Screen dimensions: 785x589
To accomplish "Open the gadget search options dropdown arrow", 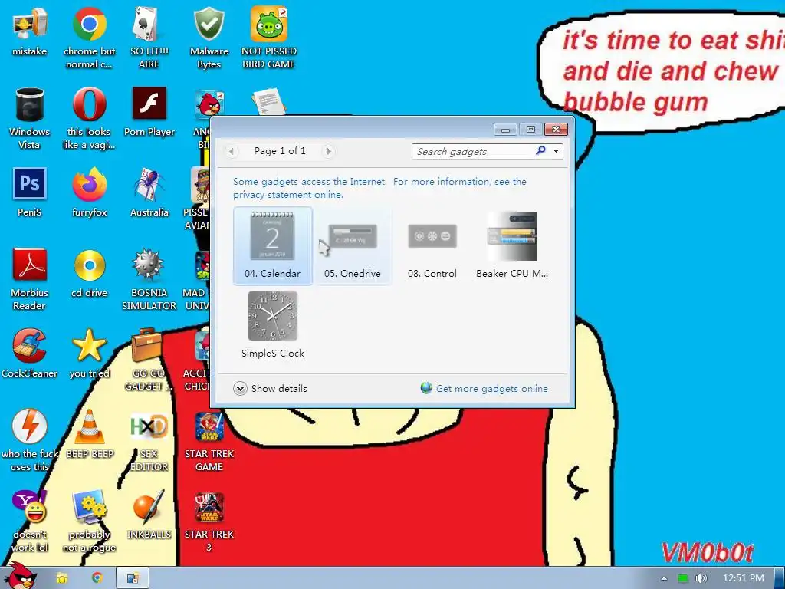I will click(556, 151).
